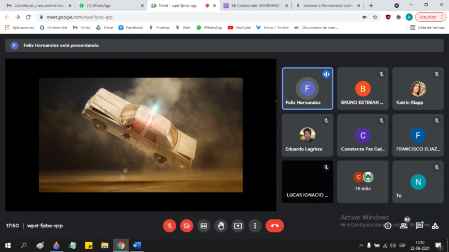Open Chrome tab search dropdown
449x252 pixels.
click(397, 6)
